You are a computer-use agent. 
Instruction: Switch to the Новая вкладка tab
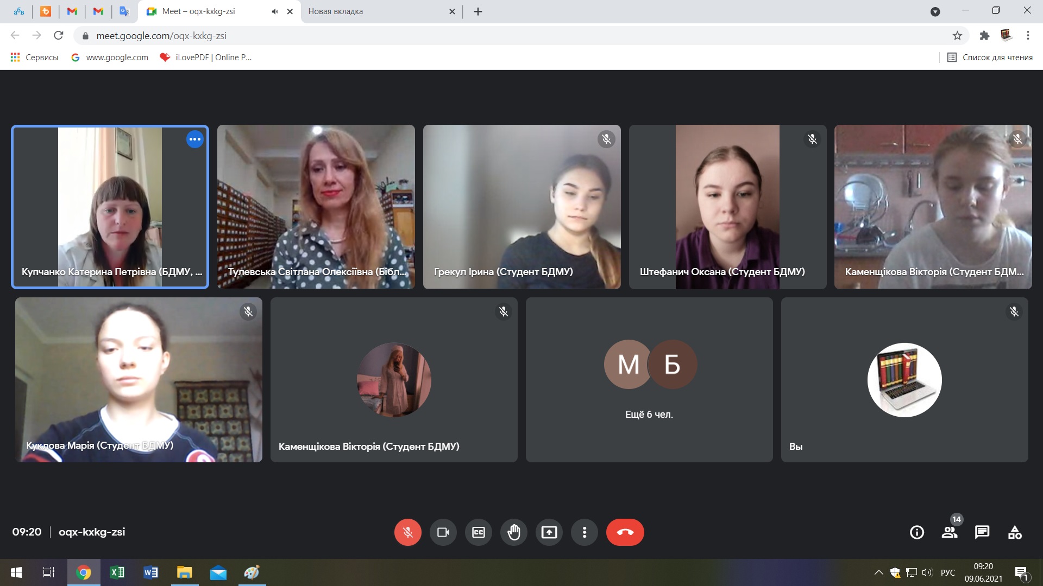tap(380, 11)
